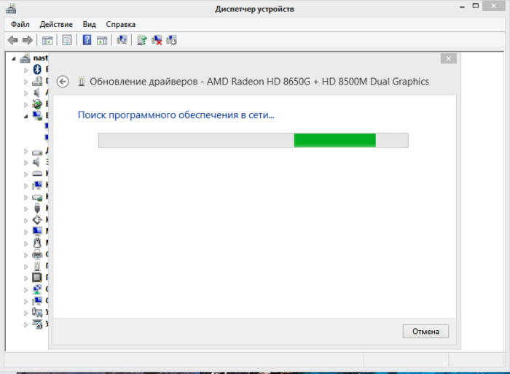
Task: Toggle the console tree pane toolbar icon
Action: 47,41
